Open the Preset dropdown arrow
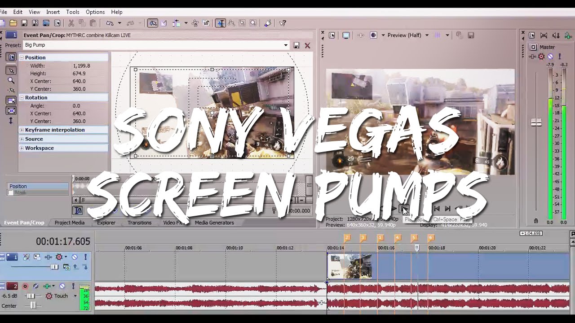Image resolution: width=575 pixels, height=323 pixels. tap(285, 45)
